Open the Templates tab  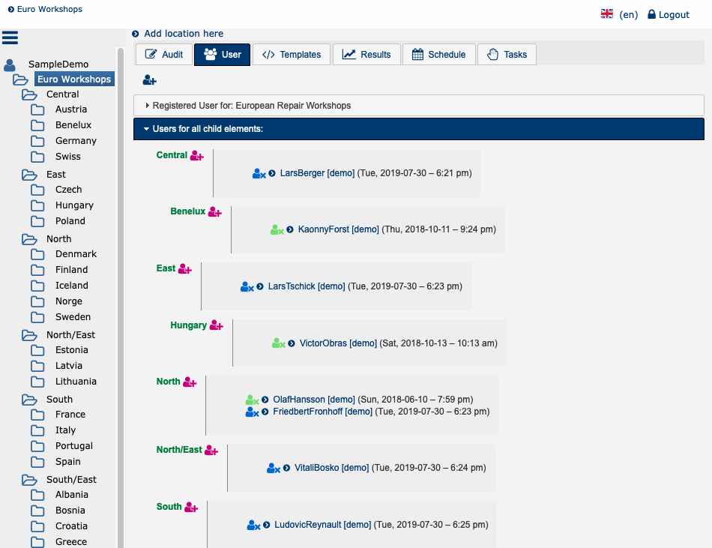point(292,55)
